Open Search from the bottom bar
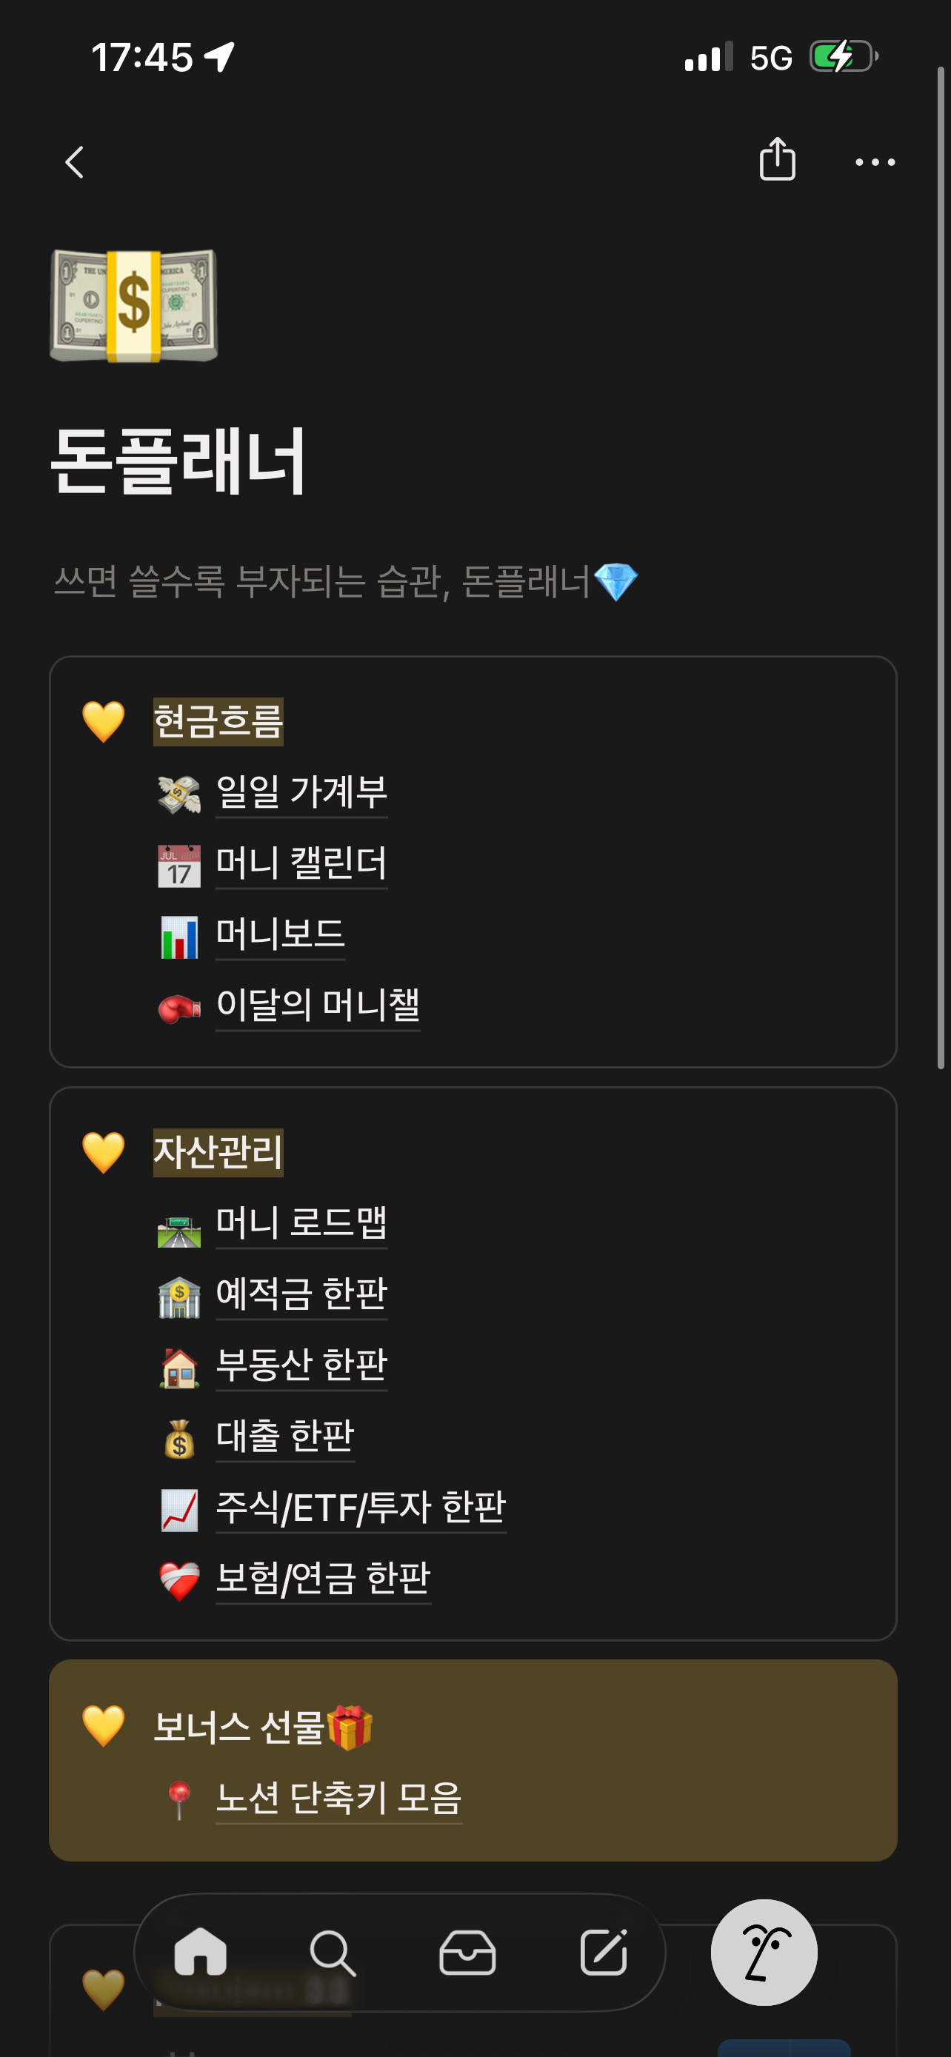The height and width of the screenshot is (2057, 951). click(332, 1953)
